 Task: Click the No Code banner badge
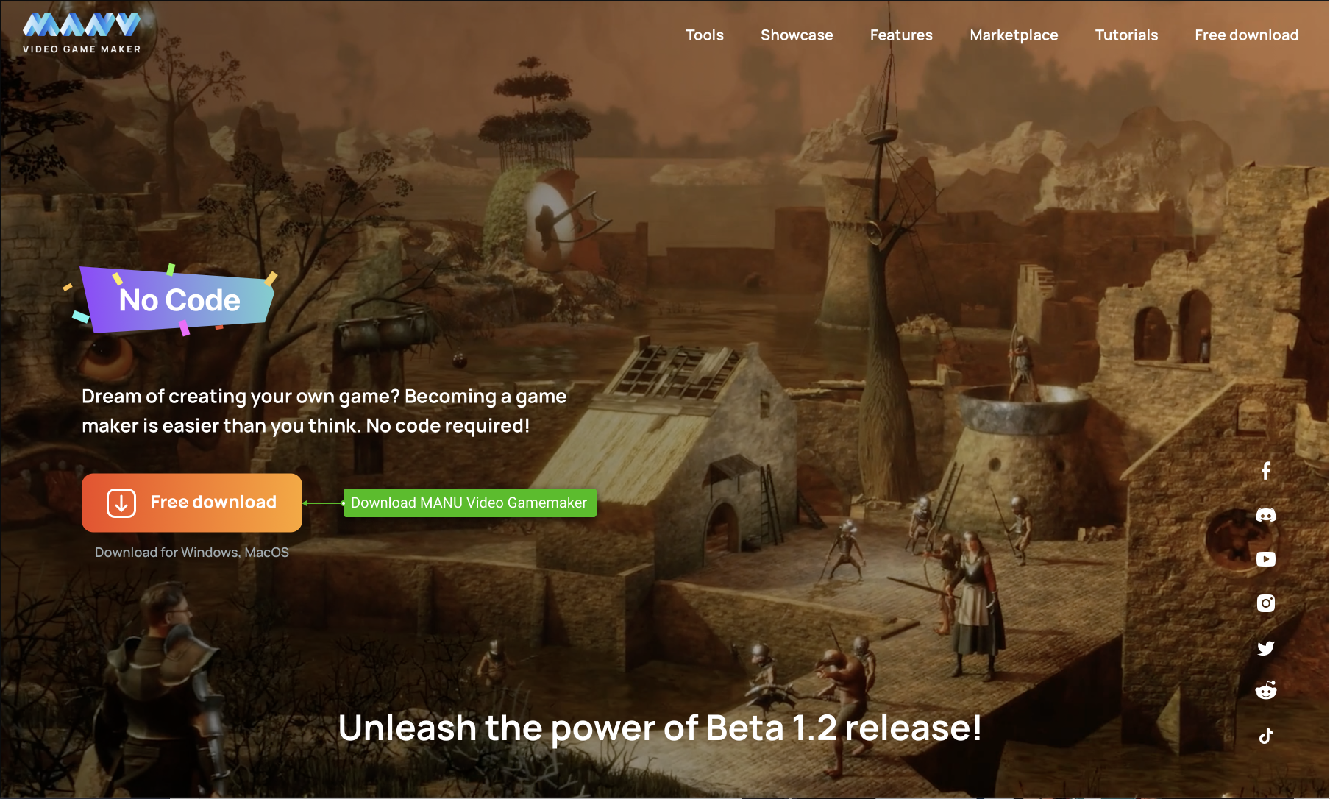tap(177, 300)
